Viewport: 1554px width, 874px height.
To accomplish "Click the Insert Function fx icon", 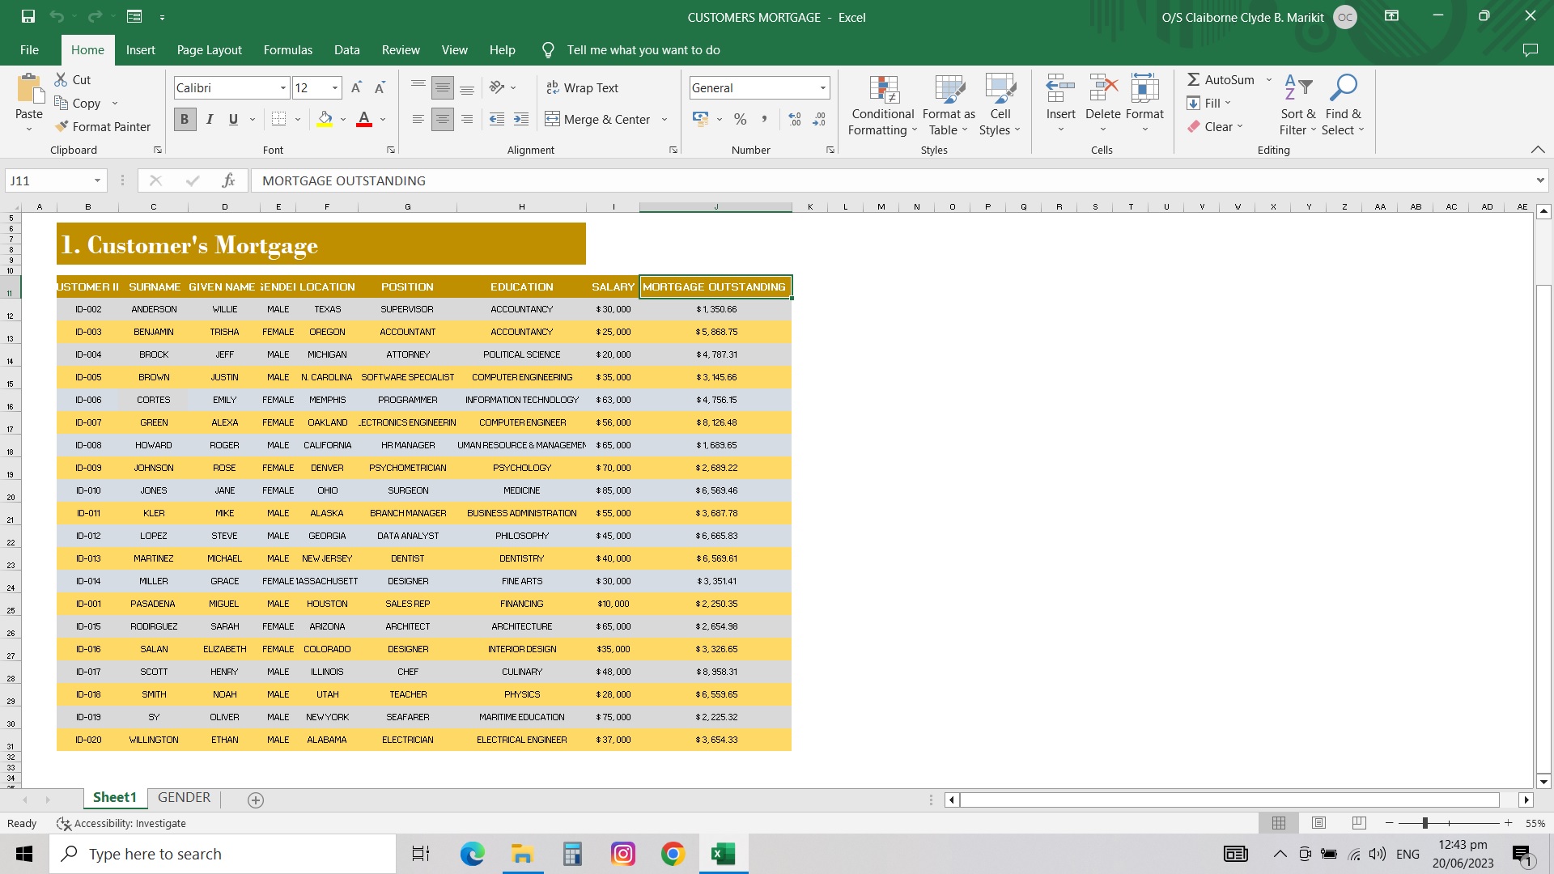I will (229, 180).
